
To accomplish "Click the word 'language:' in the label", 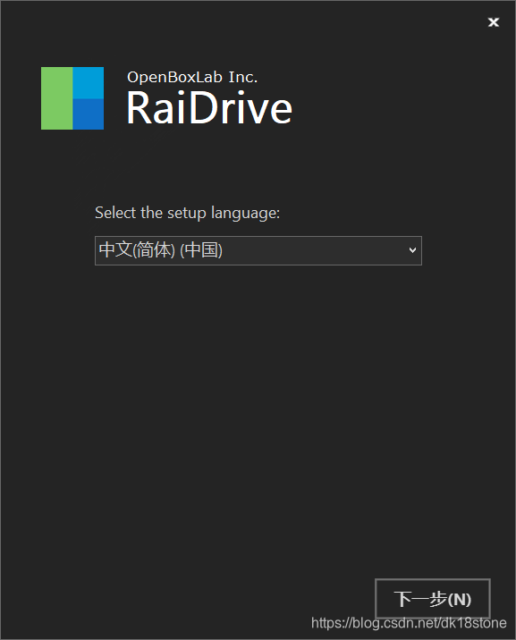I will tap(245, 214).
